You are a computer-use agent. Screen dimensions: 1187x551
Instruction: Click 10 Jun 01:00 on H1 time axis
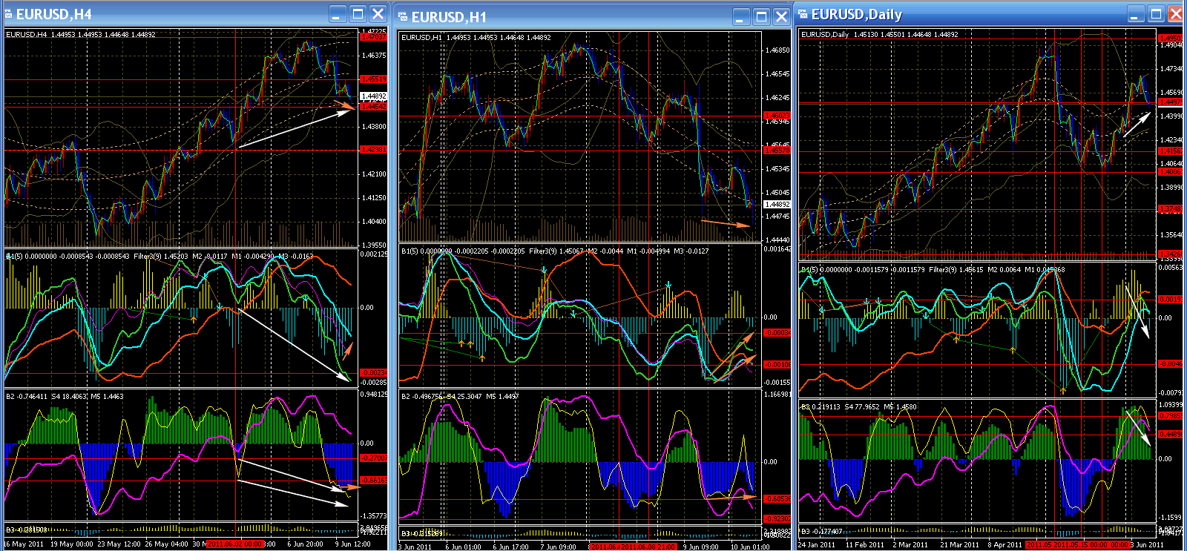pos(750,547)
